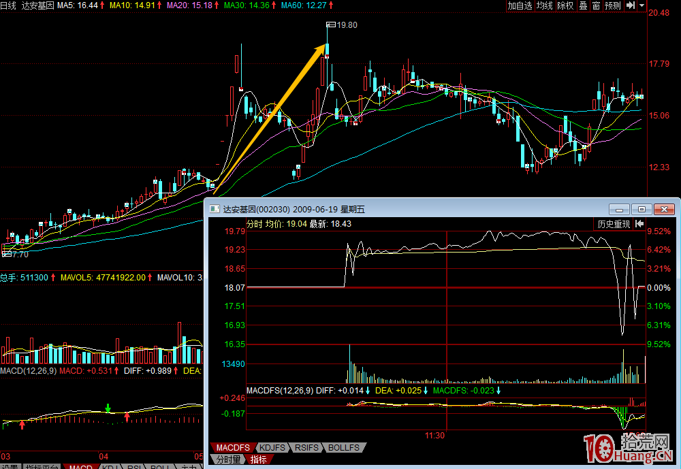Click the 04 month marker on the date axis
The height and width of the screenshot is (469, 681).
pos(104,456)
